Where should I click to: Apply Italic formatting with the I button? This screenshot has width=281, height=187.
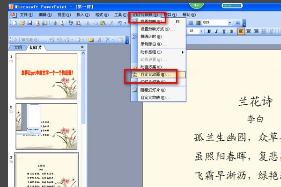tap(217, 31)
